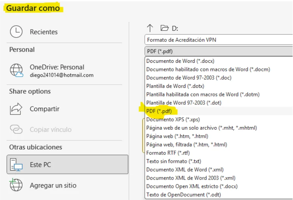Click the file name field Formato de Acreditación VPN

(x=219, y=40)
